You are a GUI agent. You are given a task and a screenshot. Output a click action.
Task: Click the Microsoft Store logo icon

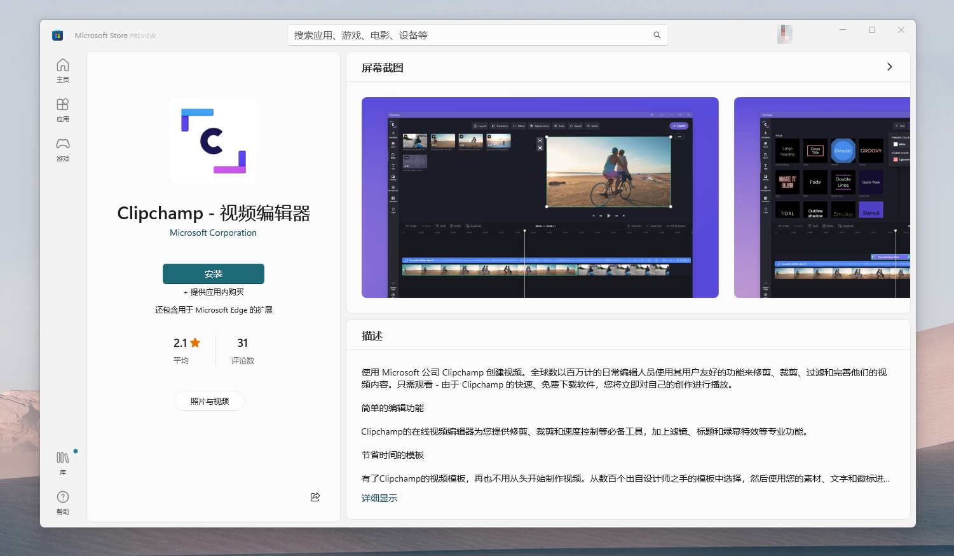58,36
